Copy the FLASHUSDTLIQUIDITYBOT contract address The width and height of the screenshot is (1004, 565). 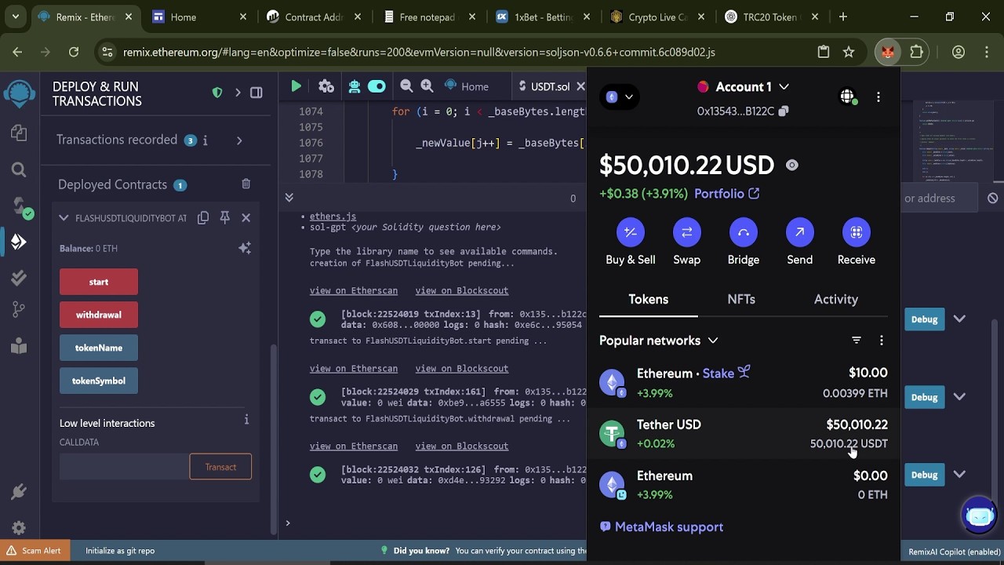click(203, 217)
